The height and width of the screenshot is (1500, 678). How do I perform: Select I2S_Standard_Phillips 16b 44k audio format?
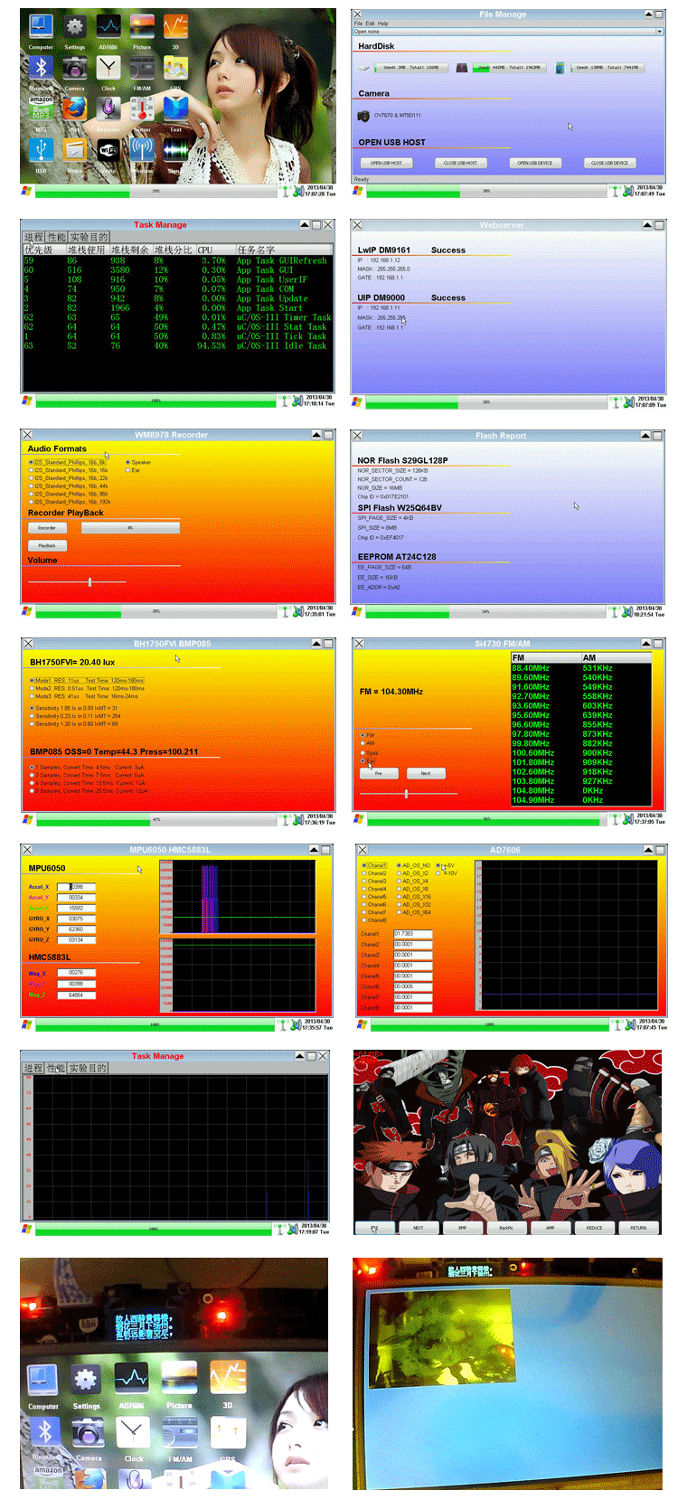(x=69, y=486)
